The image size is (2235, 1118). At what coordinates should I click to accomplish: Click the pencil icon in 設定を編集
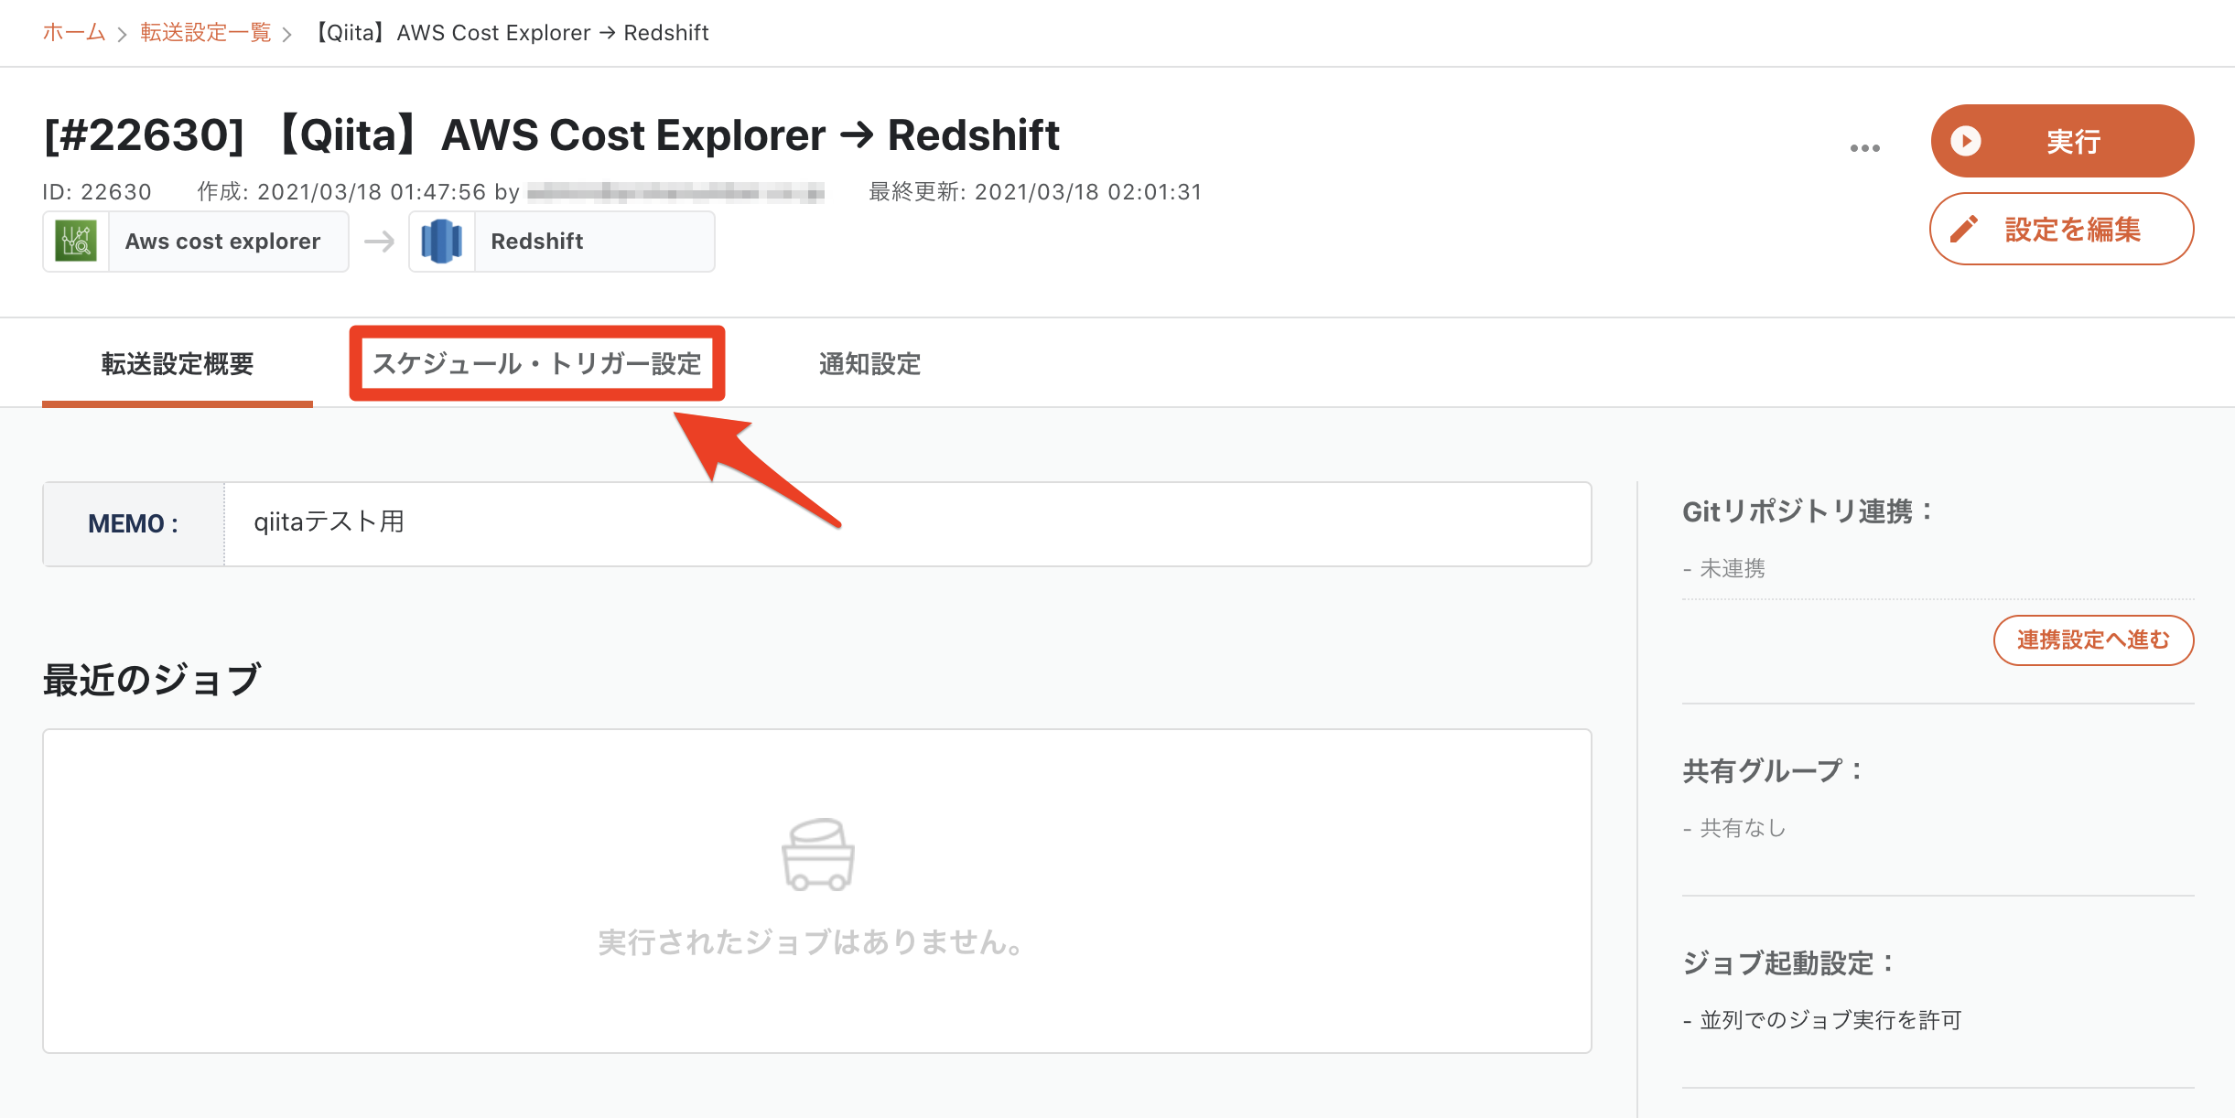point(1964,229)
